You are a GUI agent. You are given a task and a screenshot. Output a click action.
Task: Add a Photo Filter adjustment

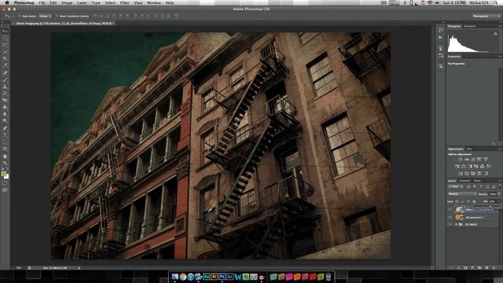476,166
